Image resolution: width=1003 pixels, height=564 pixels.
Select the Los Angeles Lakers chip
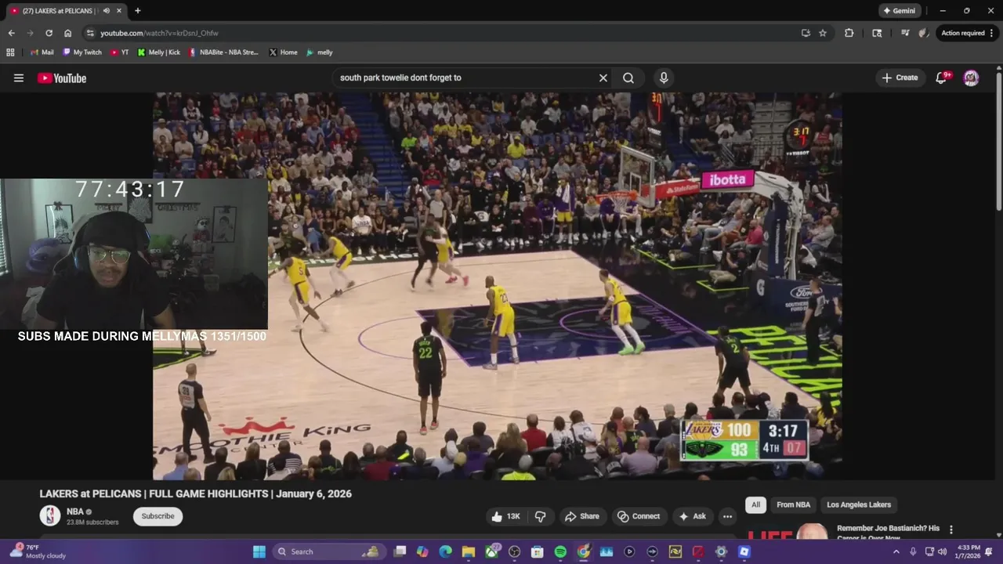click(859, 504)
